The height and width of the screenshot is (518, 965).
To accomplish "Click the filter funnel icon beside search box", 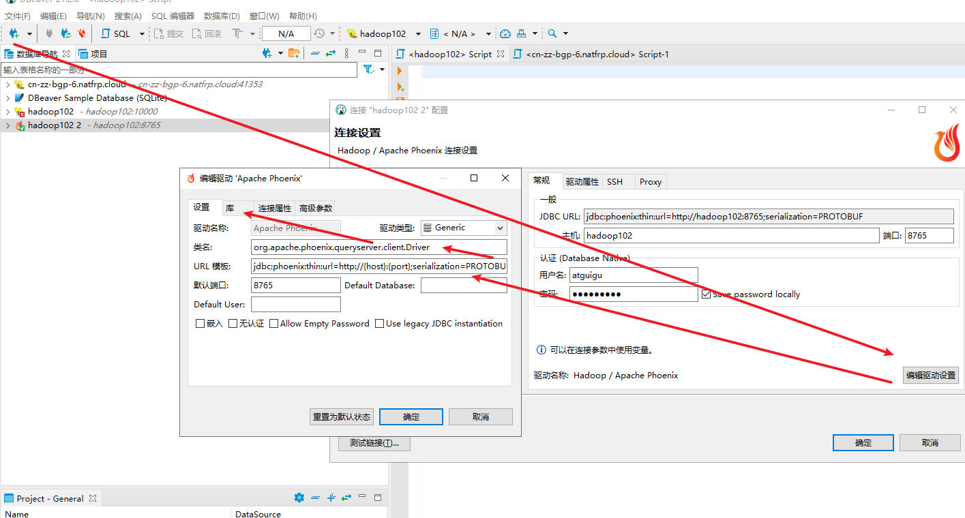I will coord(368,70).
